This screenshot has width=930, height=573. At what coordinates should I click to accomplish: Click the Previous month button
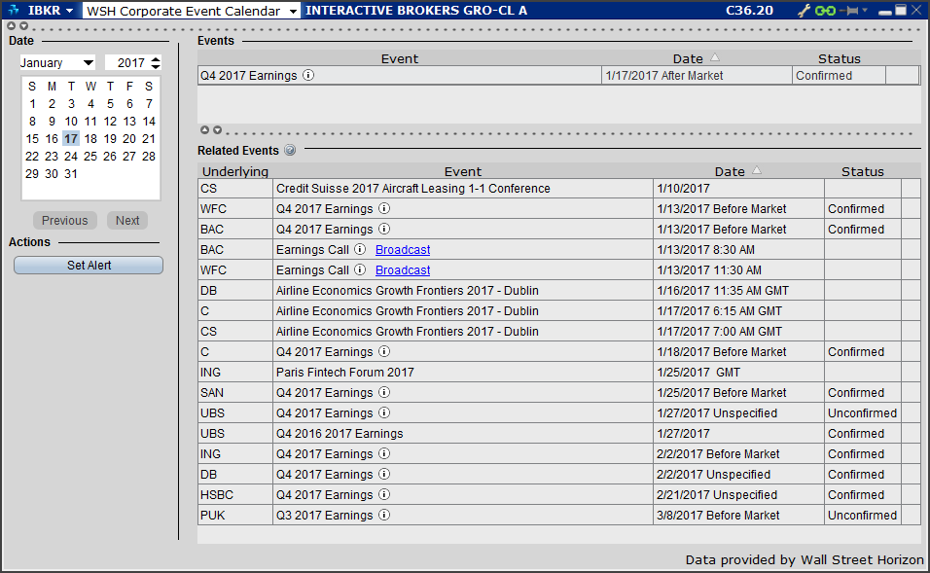point(64,221)
